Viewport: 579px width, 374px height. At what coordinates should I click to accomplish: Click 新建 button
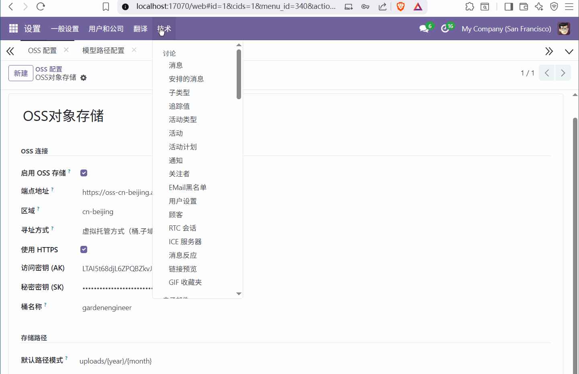tap(21, 73)
